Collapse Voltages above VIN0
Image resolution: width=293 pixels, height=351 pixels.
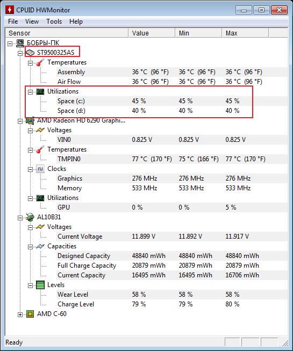30,131
